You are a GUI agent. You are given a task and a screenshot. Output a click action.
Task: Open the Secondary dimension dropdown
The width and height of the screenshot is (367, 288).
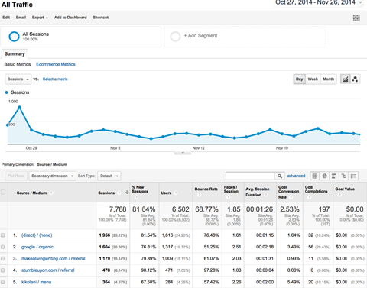(x=53, y=176)
